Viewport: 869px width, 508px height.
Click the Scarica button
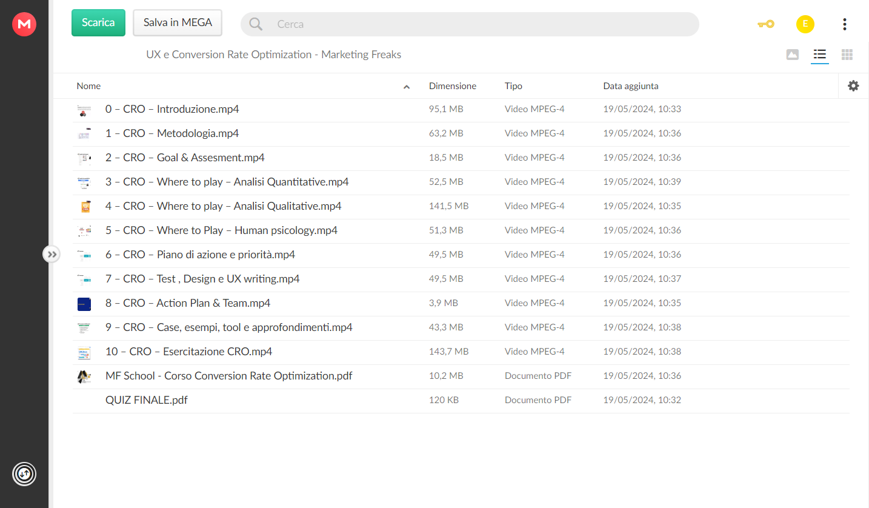pos(98,22)
